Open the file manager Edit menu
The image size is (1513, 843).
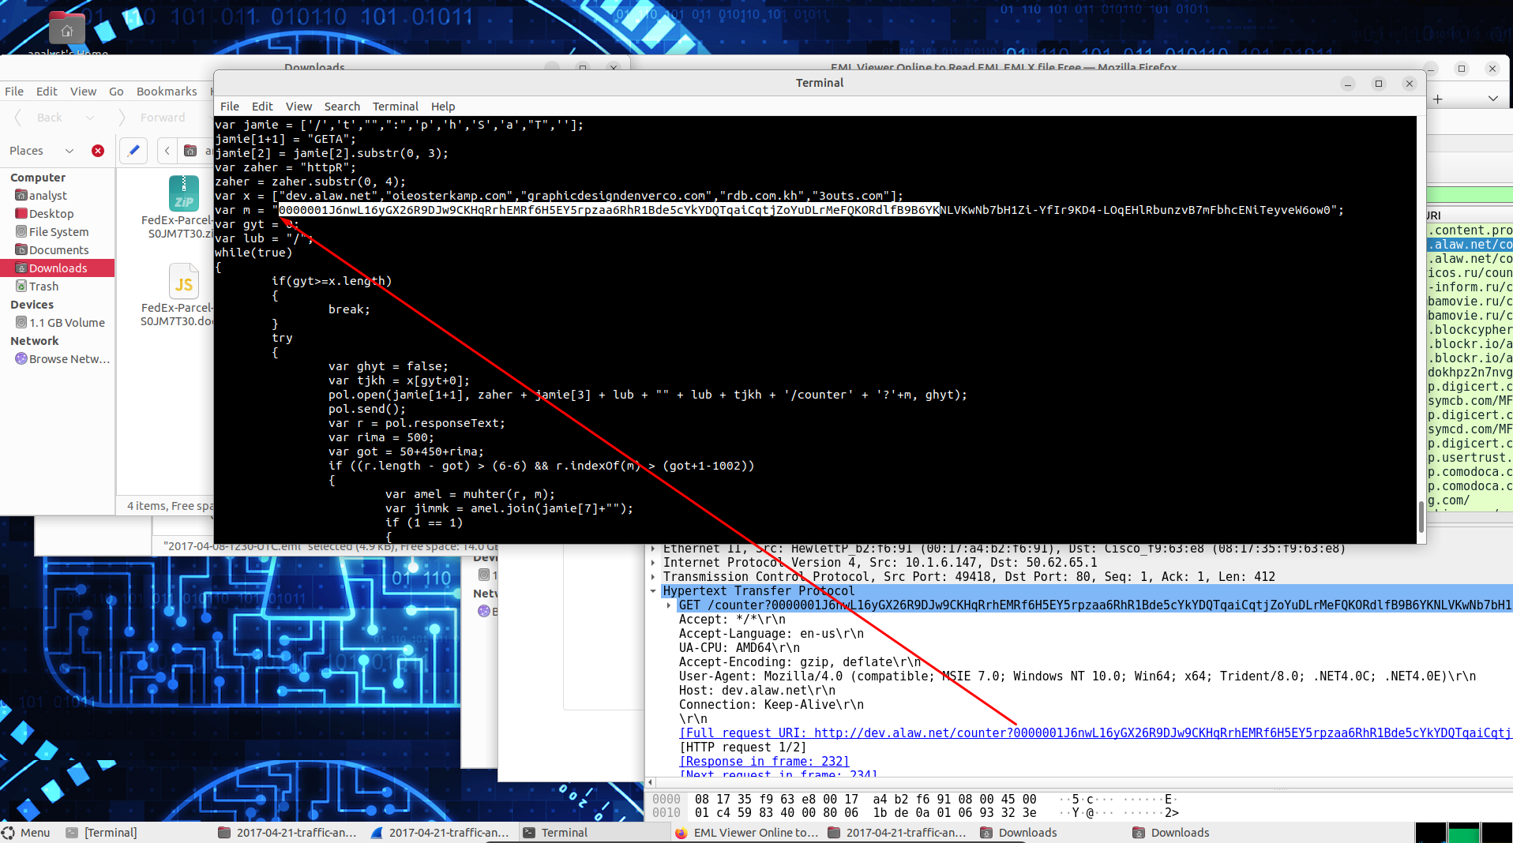(47, 92)
